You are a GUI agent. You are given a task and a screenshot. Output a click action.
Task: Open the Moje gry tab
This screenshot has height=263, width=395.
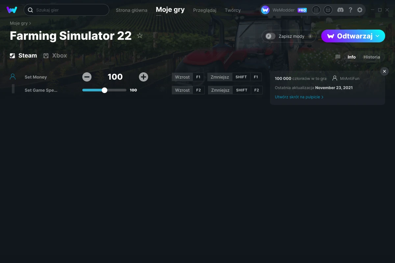coord(170,10)
